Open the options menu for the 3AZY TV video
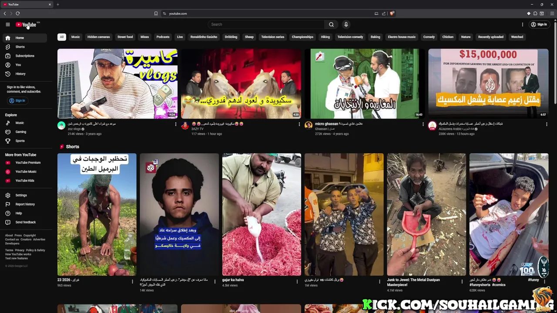 point(299,124)
